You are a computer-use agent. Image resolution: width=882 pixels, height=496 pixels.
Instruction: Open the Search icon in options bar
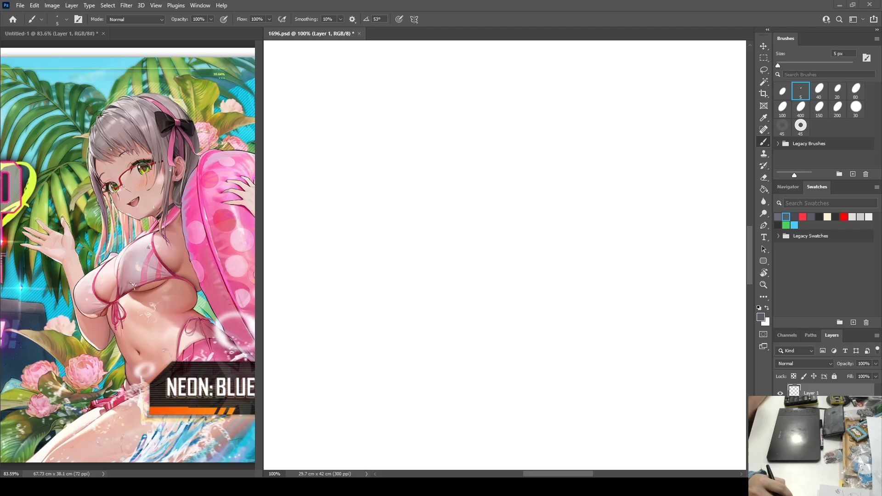click(839, 19)
